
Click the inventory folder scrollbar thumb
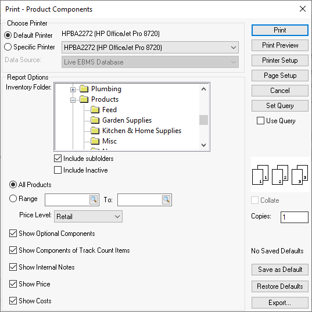click(203, 120)
